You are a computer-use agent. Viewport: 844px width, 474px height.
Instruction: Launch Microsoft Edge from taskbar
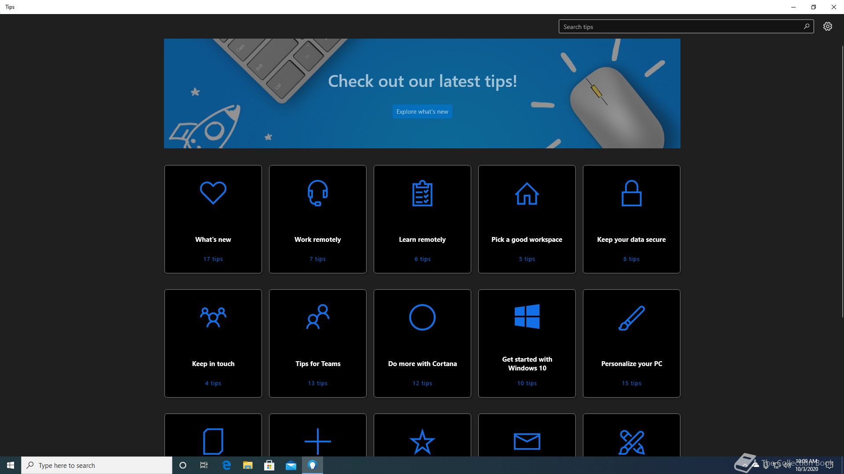click(226, 465)
